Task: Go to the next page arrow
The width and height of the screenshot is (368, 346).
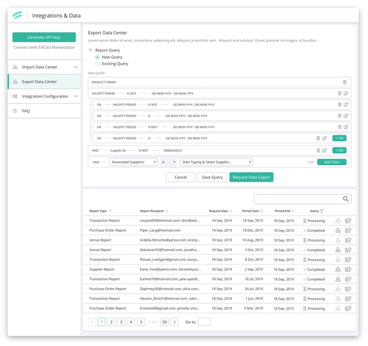Action: pyautogui.click(x=174, y=322)
